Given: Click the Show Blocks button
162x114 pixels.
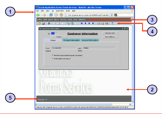Looking at the screenshot, I should 110,37.
